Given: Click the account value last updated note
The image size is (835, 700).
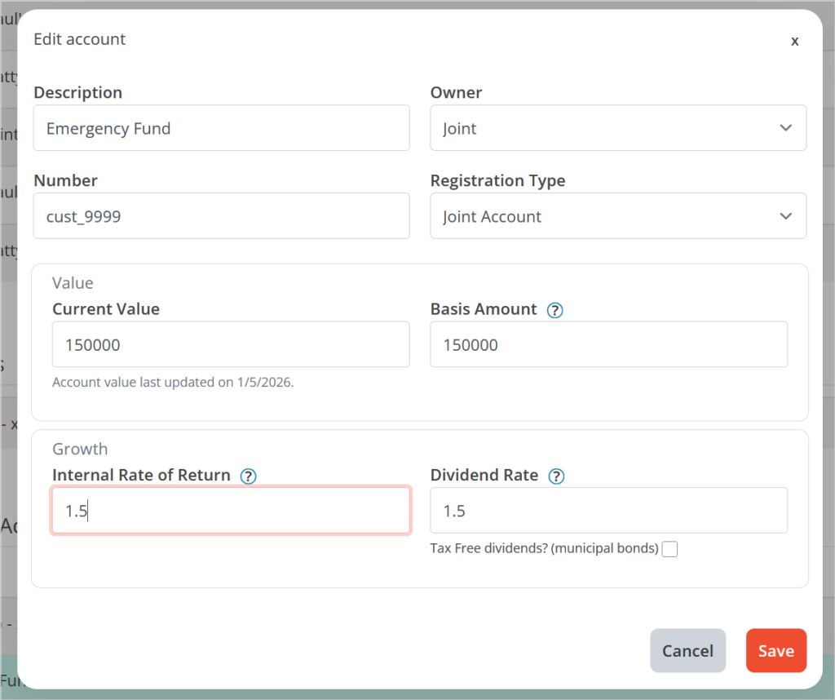Looking at the screenshot, I should coord(173,382).
